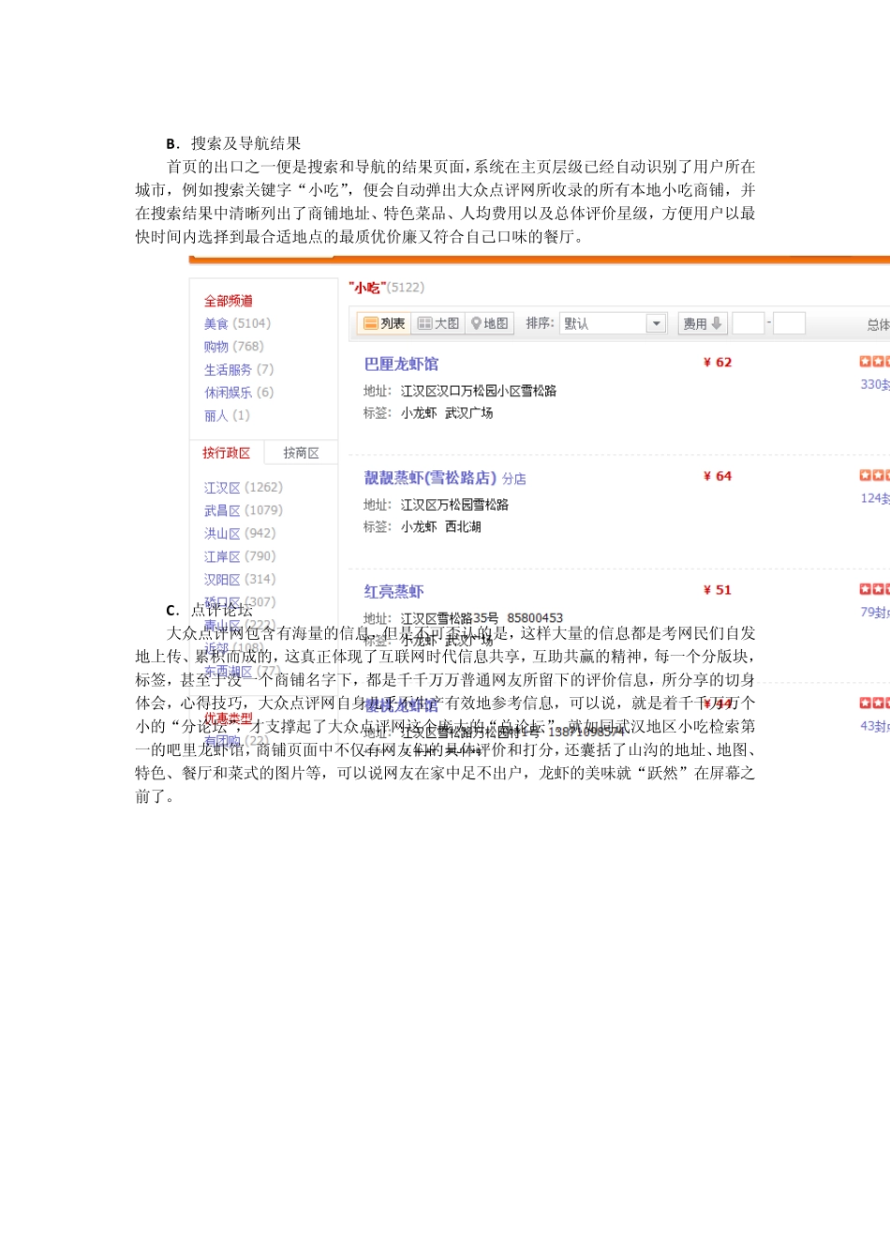Sort results by 费用 cost

(703, 323)
